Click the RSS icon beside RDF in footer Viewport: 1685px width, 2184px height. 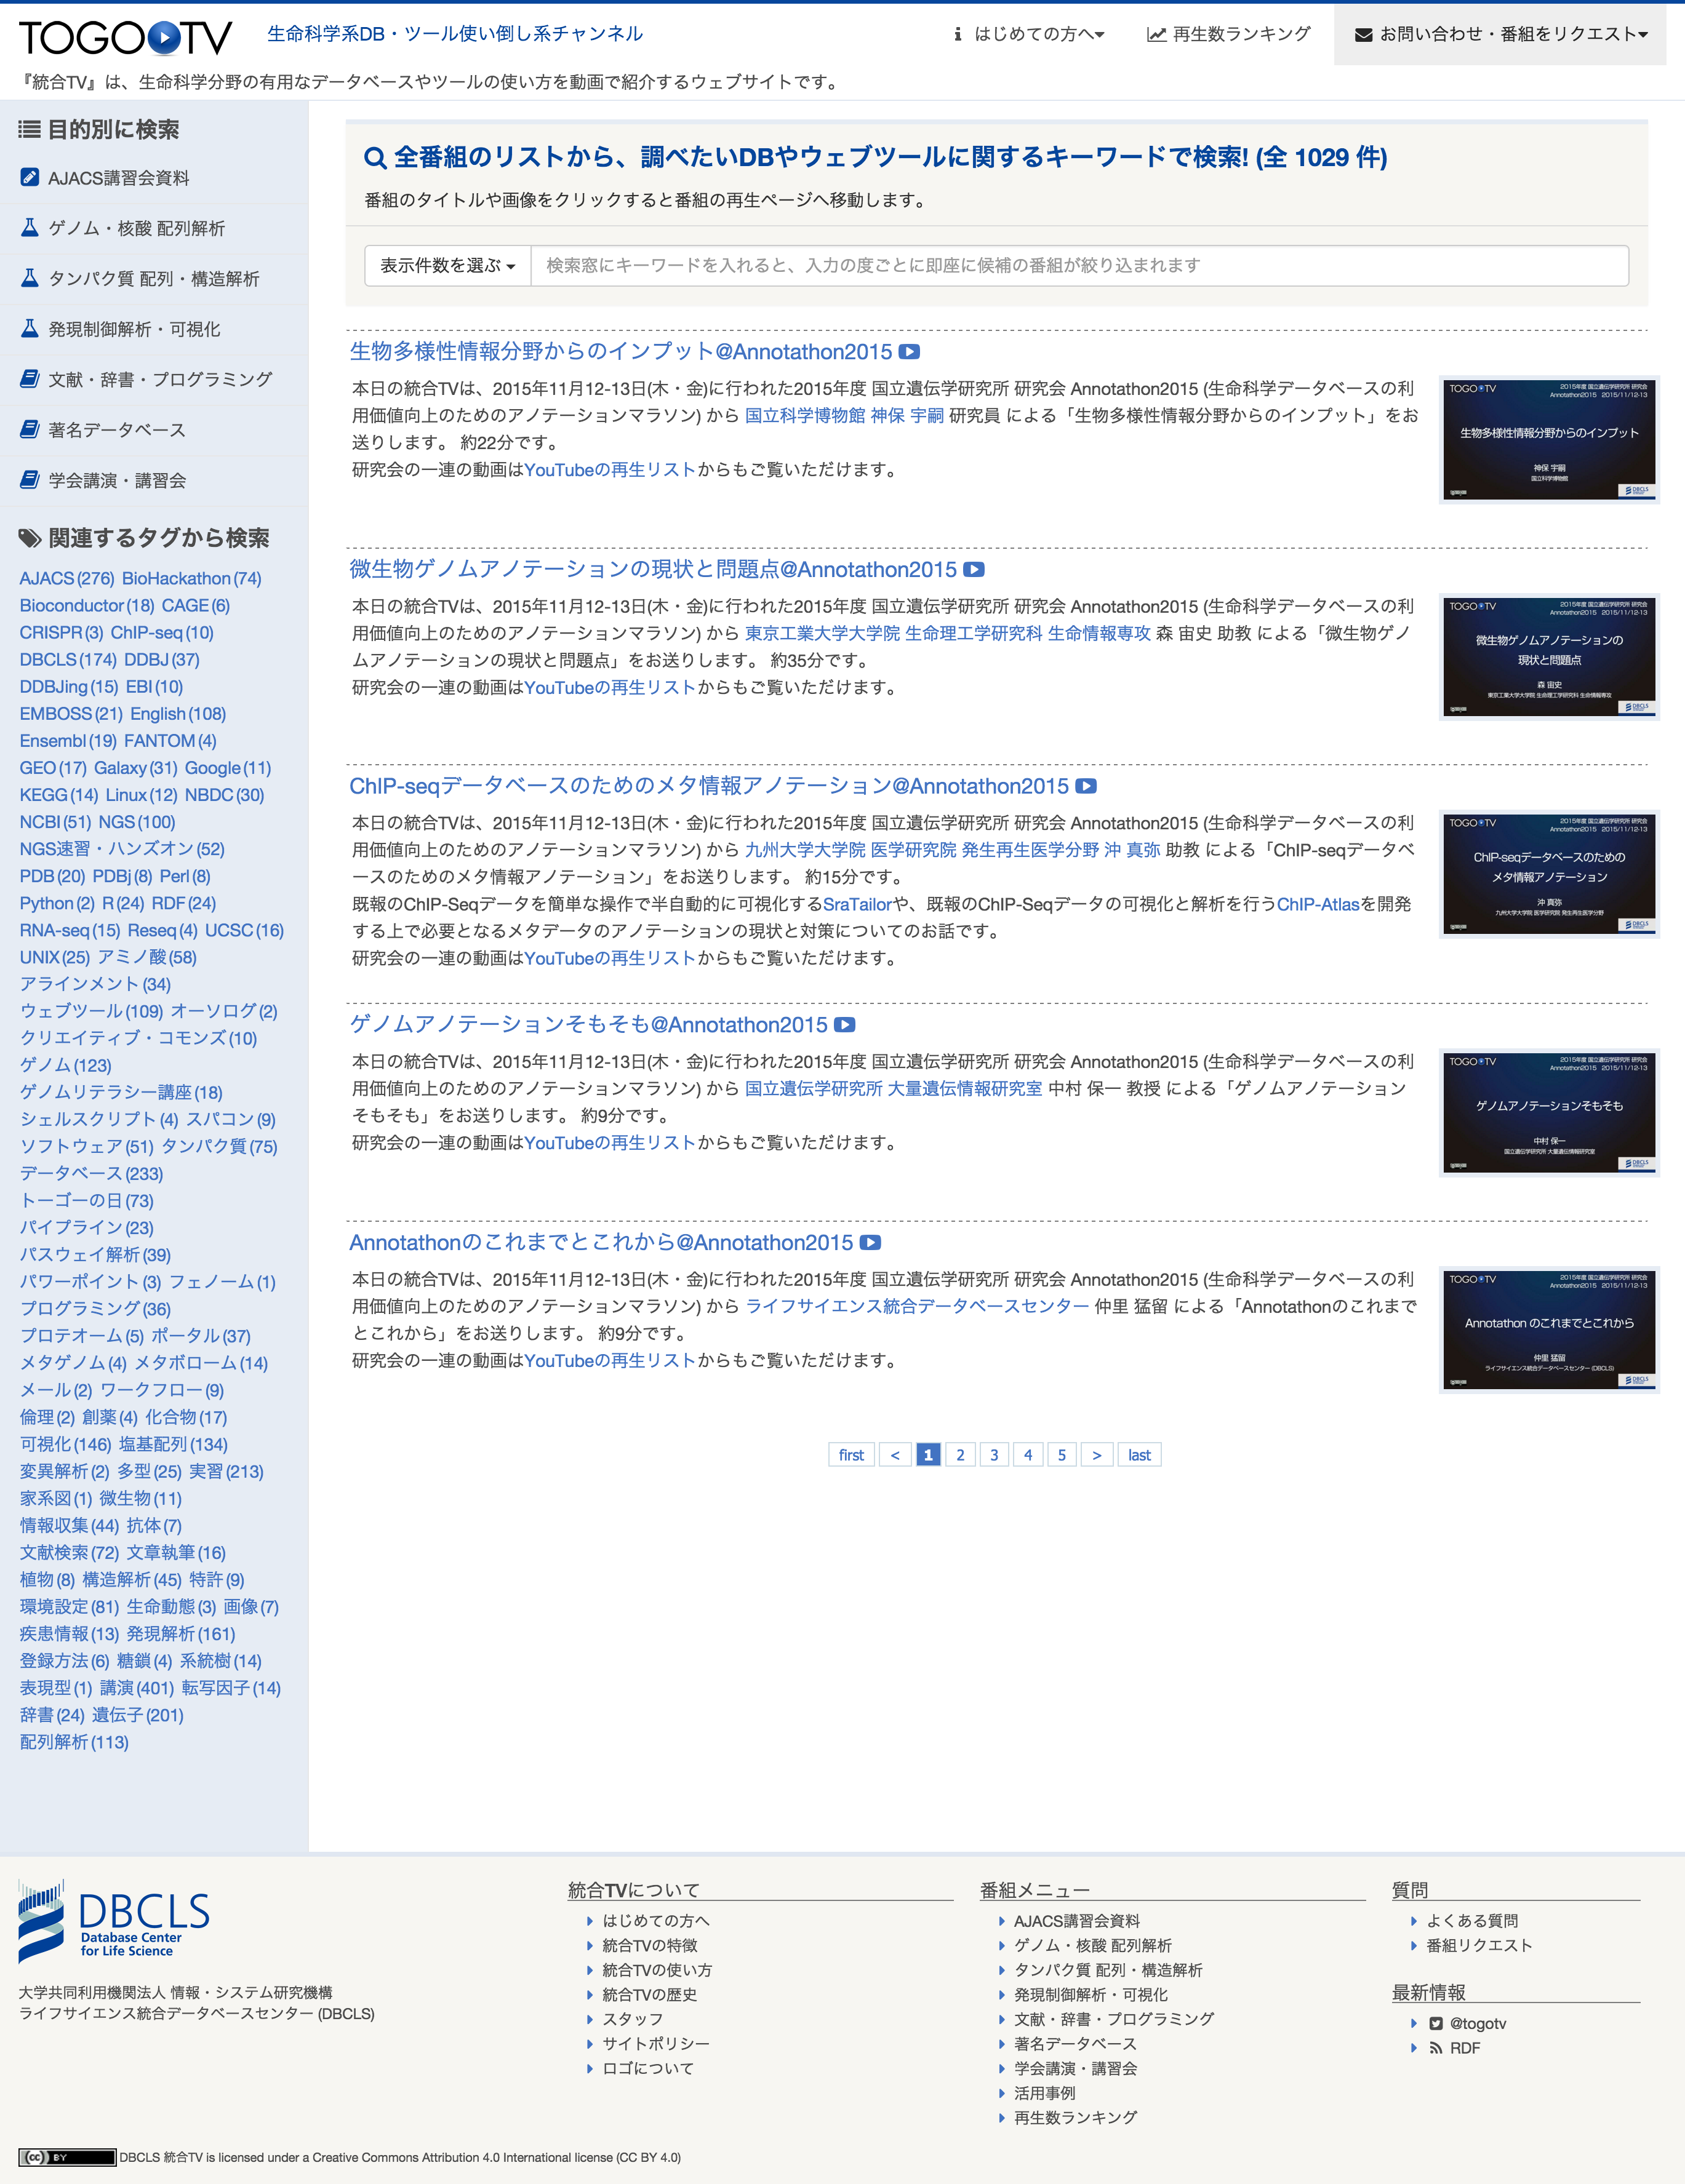coord(1437,2047)
